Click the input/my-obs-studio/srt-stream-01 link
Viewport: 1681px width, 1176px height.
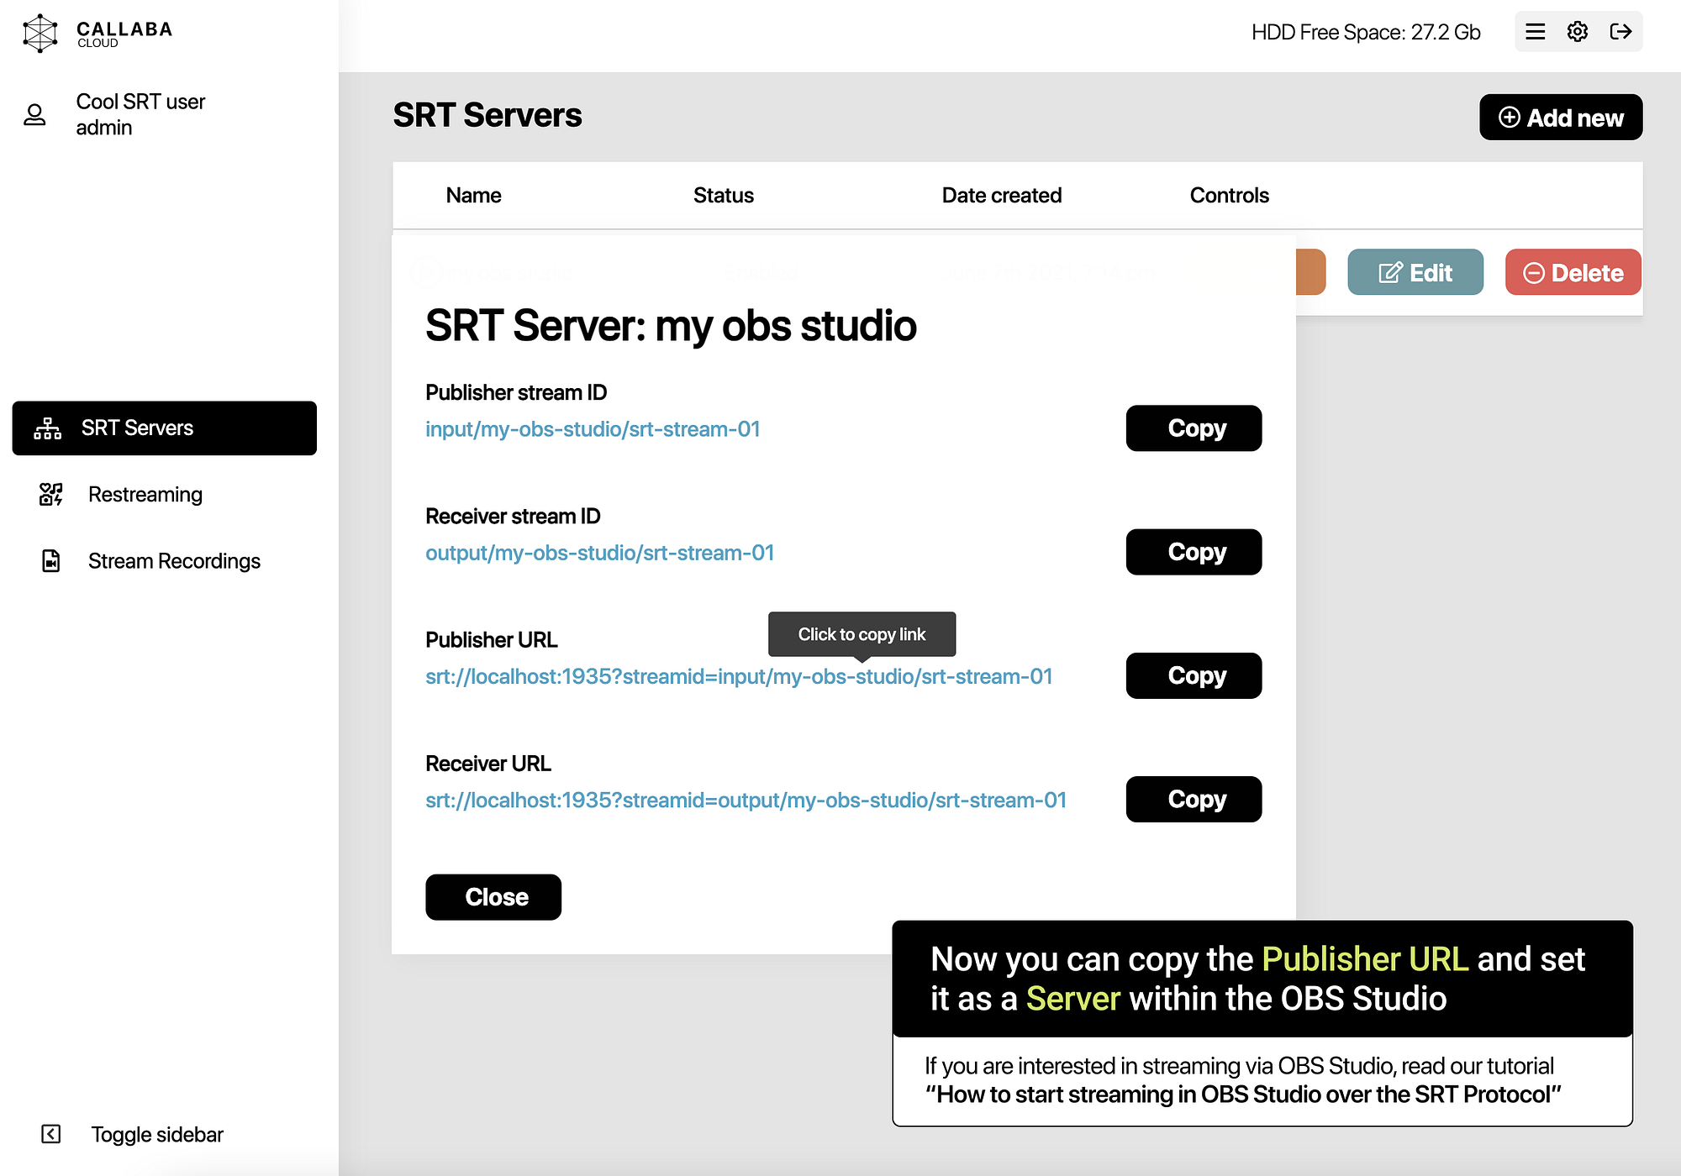[593, 429]
